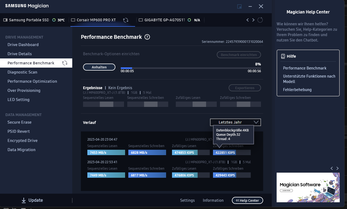This screenshot has width=347, height=209.
Task: Click GIGABYTE drive status circle
Action: (189, 20)
